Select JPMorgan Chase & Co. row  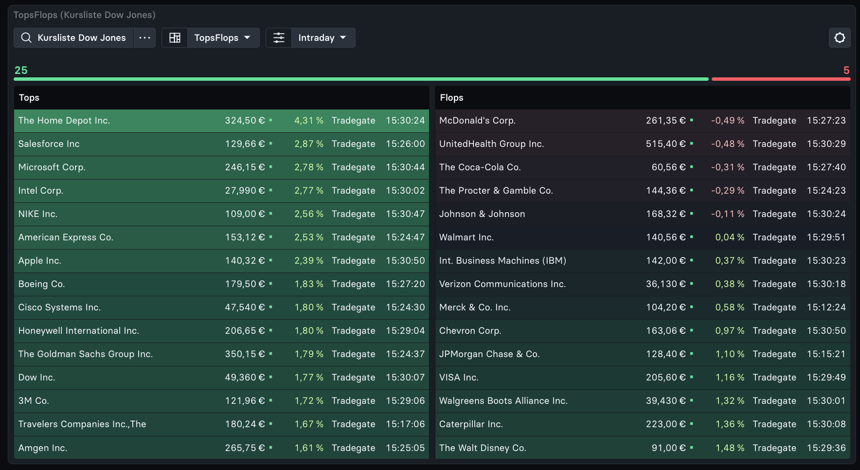point(643,354)
